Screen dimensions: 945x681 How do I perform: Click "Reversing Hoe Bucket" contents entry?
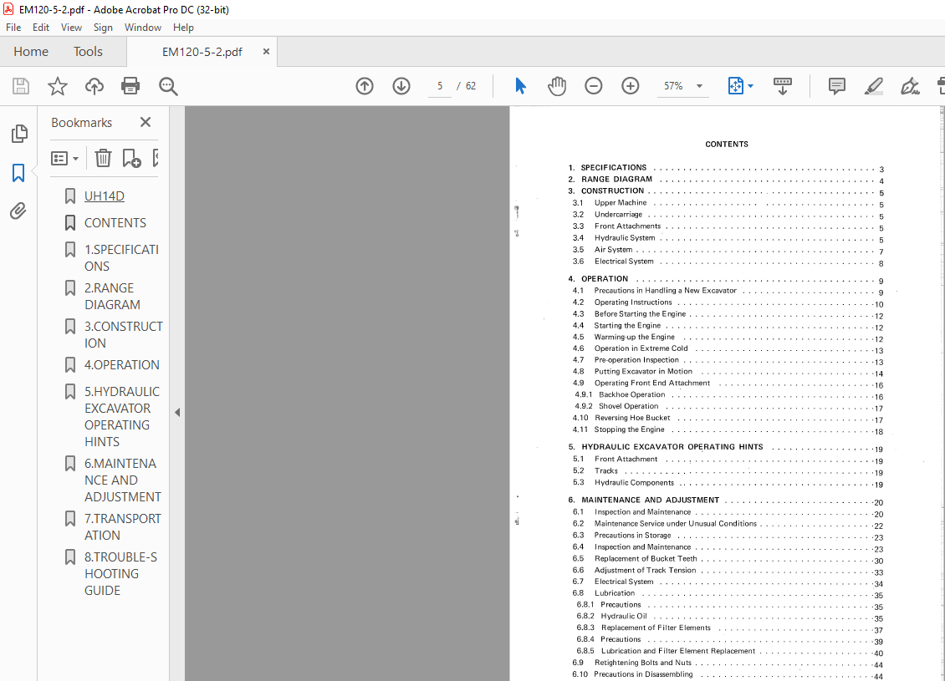[632, 418]
